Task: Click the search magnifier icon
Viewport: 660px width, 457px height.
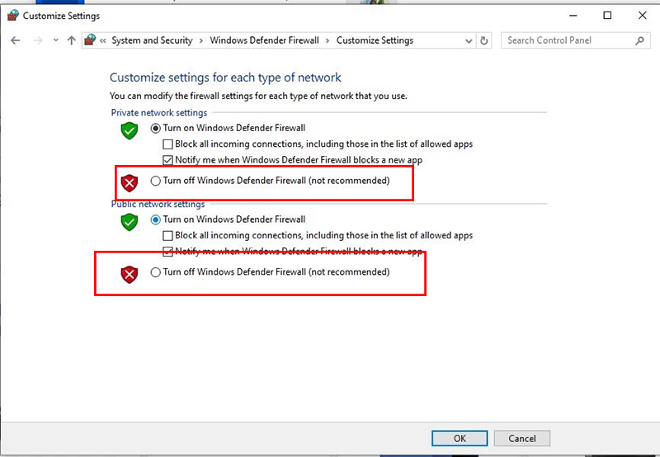Action: point(639,40)
